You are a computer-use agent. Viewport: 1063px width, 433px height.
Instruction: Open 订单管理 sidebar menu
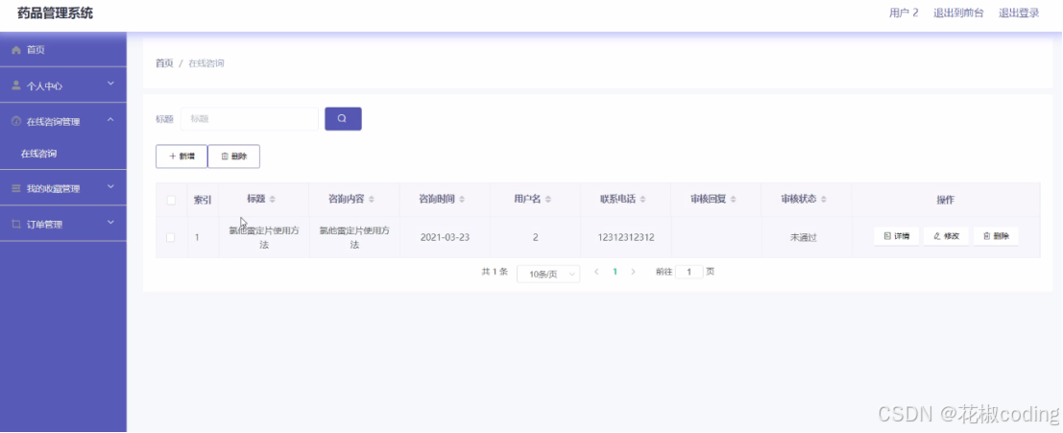coord(63,224)
